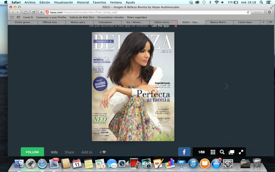Open the Favoritos menu

click(99, 2)
